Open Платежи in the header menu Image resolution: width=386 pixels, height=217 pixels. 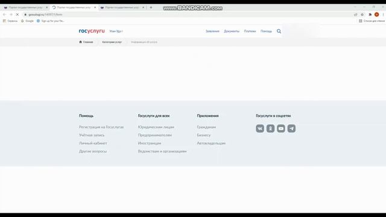250,31
